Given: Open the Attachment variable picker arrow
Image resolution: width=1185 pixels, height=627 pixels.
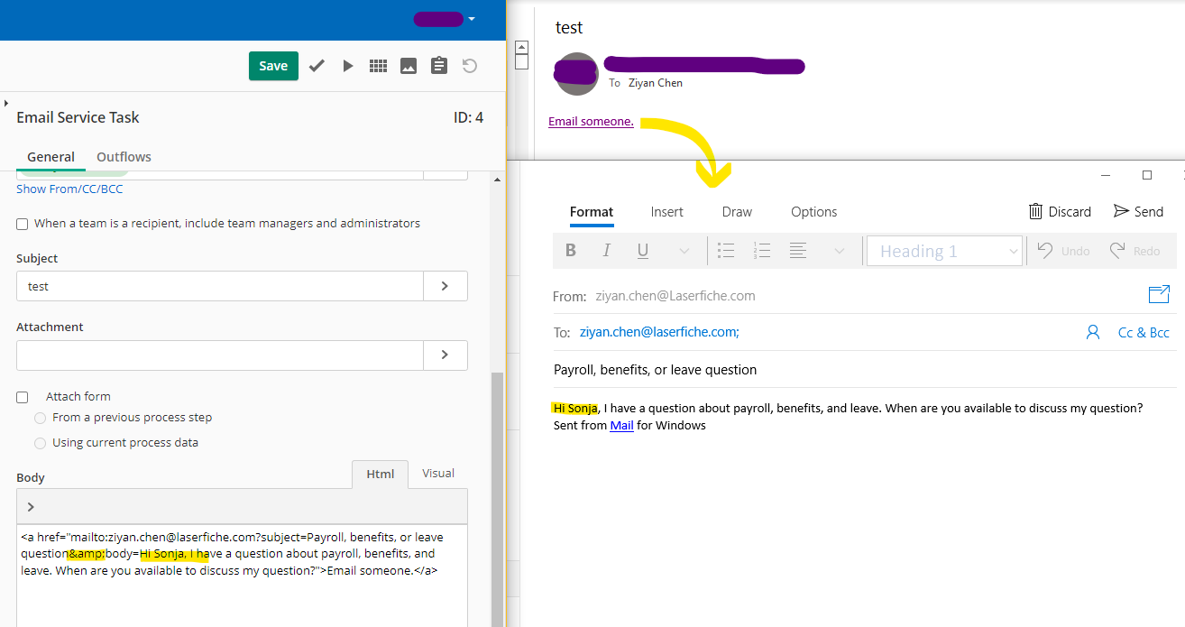Looking at the screenshot, I should click(446, 355).
